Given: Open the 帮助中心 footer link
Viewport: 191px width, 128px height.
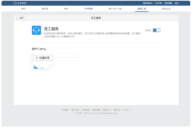Looking at the screenshot, I should click(117, 110).
